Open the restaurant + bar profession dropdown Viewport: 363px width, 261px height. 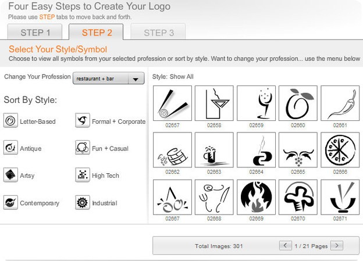109,79
